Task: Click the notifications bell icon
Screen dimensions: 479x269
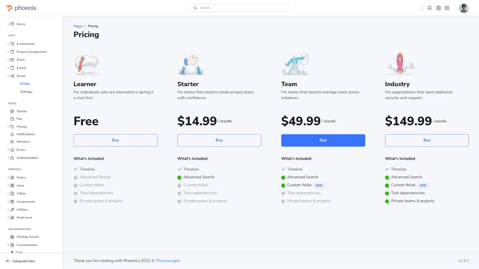Action: pyautogui.click(x=429, y=8)
